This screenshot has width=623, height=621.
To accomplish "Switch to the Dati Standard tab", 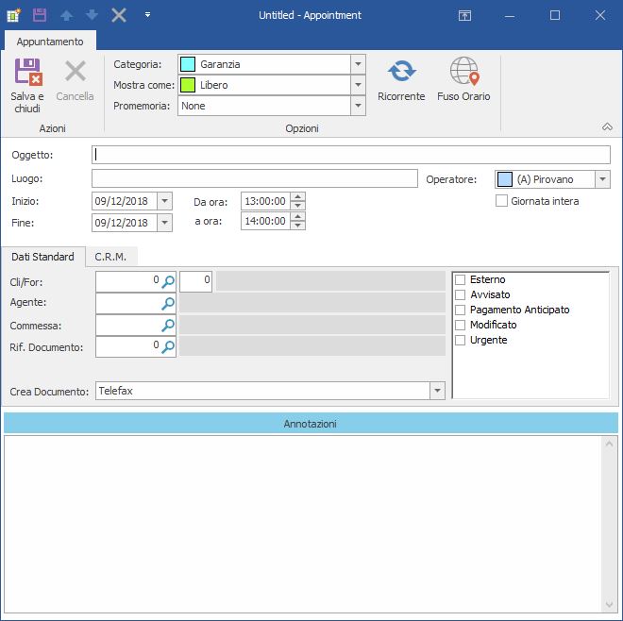I will [x=42, y=257].
